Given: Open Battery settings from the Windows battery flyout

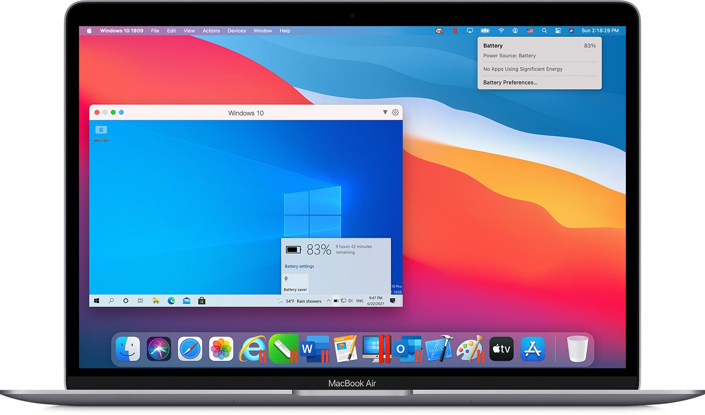Looking at the screenshot, I should [x=298, y=266].
